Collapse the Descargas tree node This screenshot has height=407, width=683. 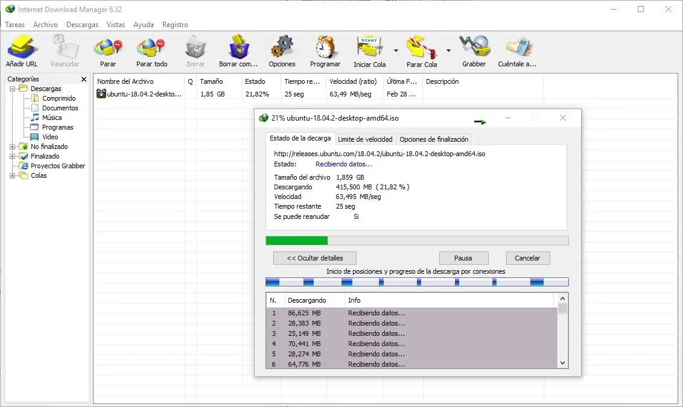point(12,89)
